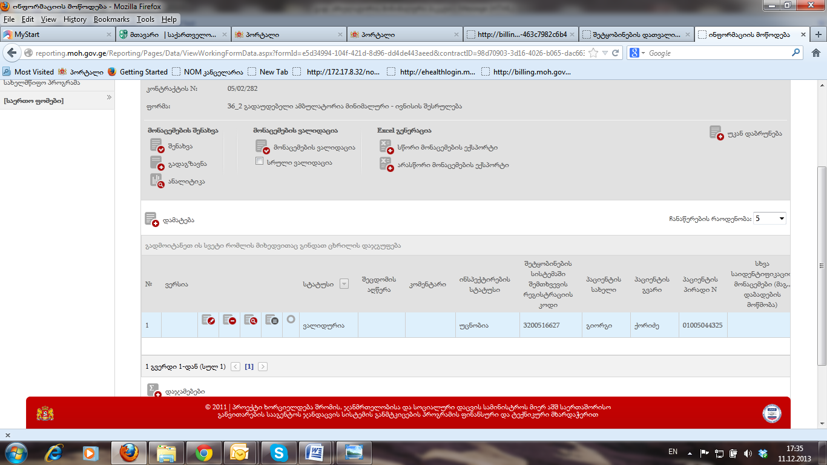Open the records-per-page dropdown showing 5
The image size is (827, 465).
point(769,219)
